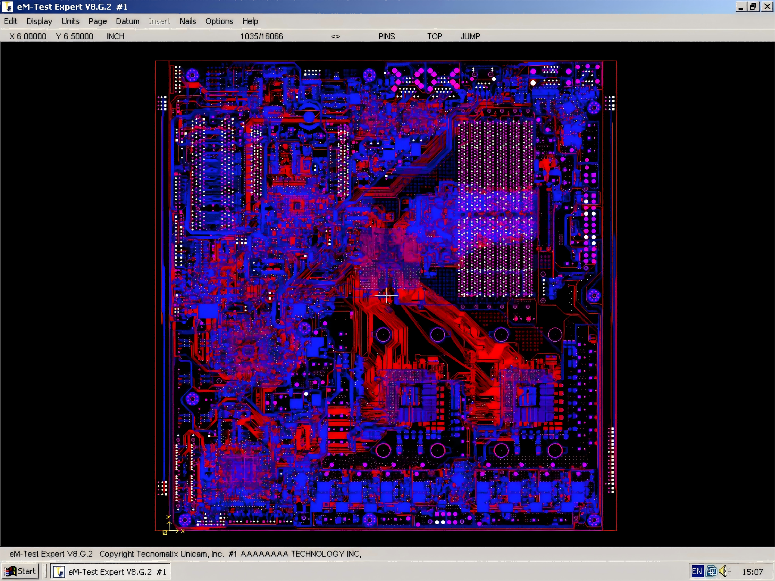Click the <> indicator in status row
This screenshot has width=775, height=581.
pos(336,37)
